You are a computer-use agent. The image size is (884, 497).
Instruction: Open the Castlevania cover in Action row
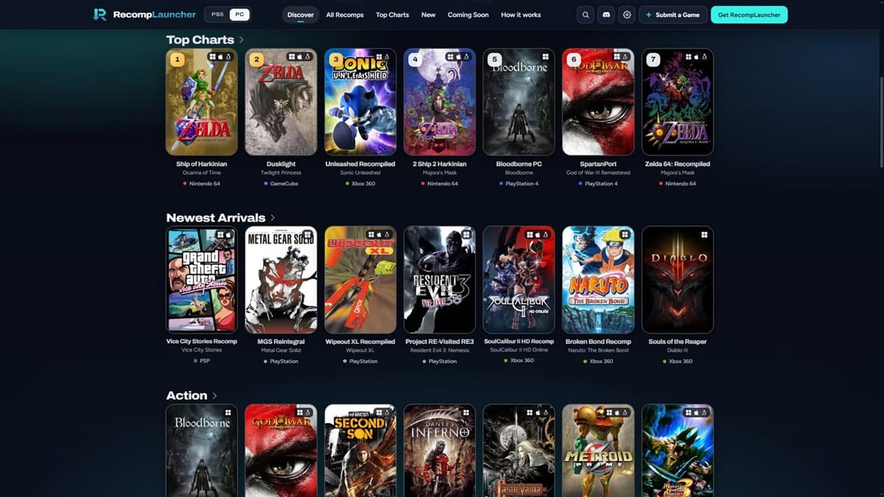click(519, 451)
